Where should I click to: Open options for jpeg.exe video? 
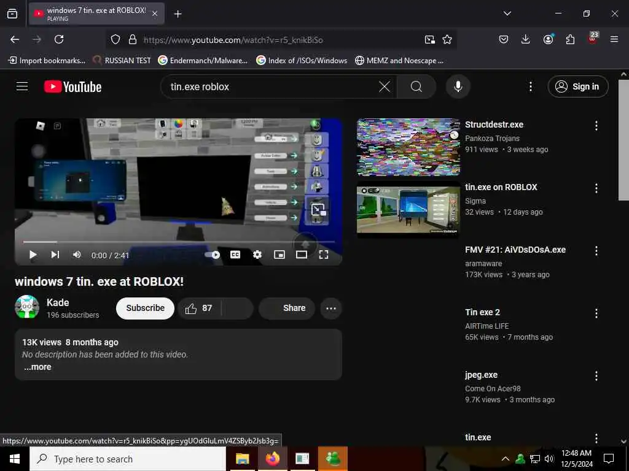[x=596, y=376]
